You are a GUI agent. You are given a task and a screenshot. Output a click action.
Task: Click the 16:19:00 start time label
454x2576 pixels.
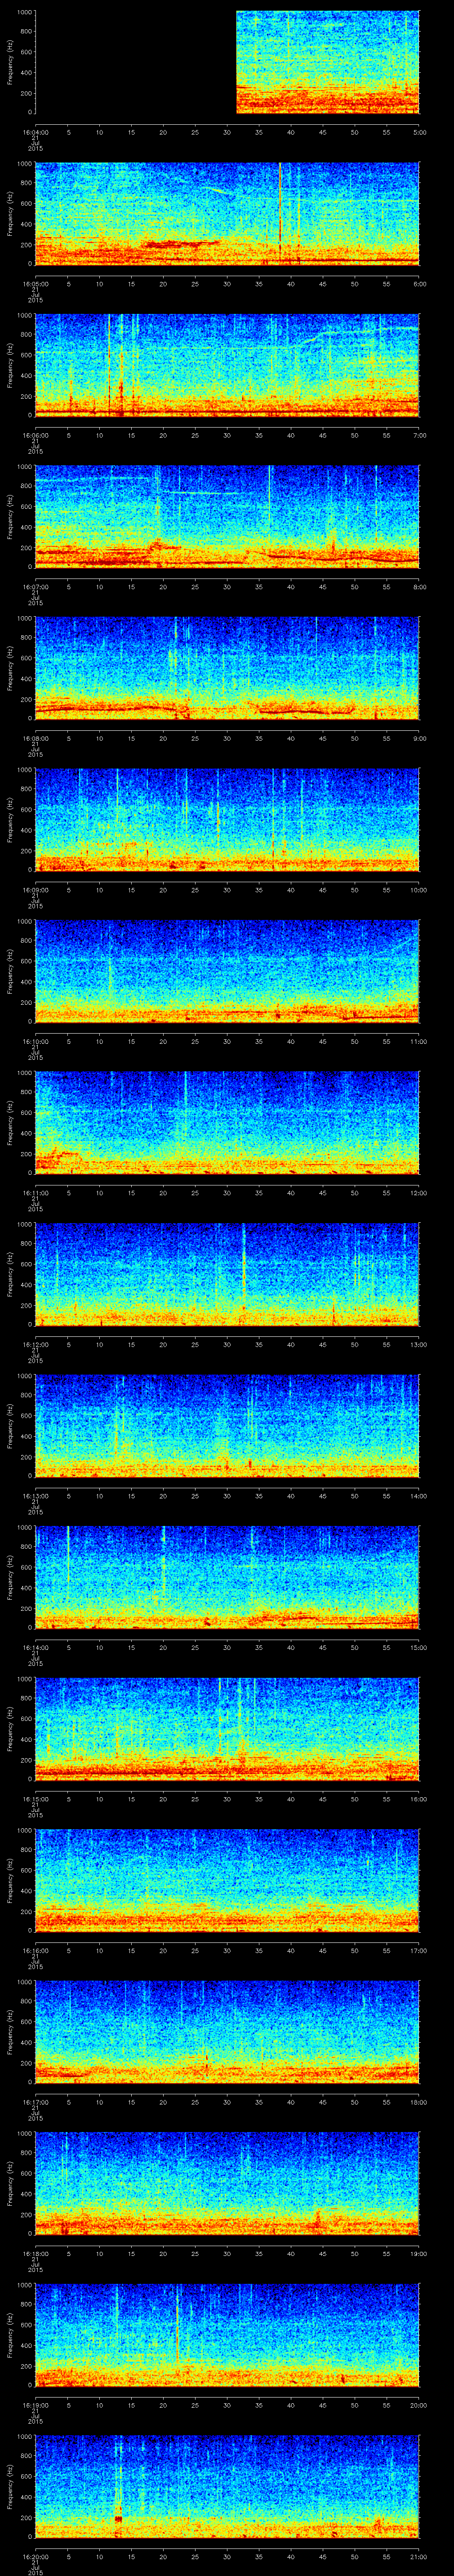tap(36, 2405)
